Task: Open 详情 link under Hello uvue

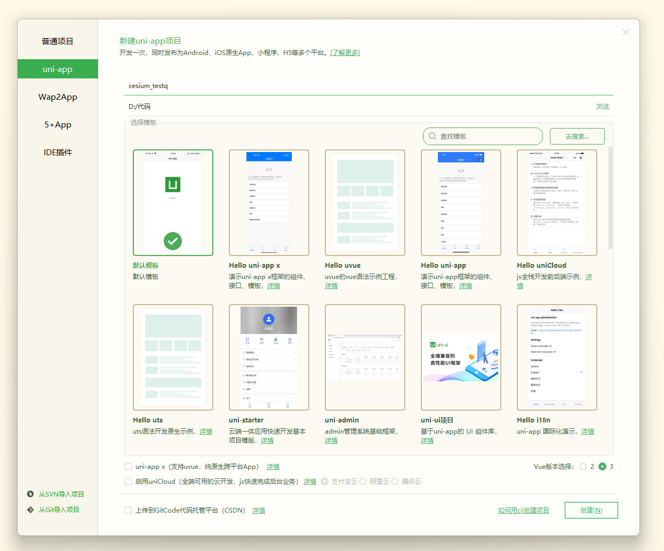Action: (x=331, y=286)
